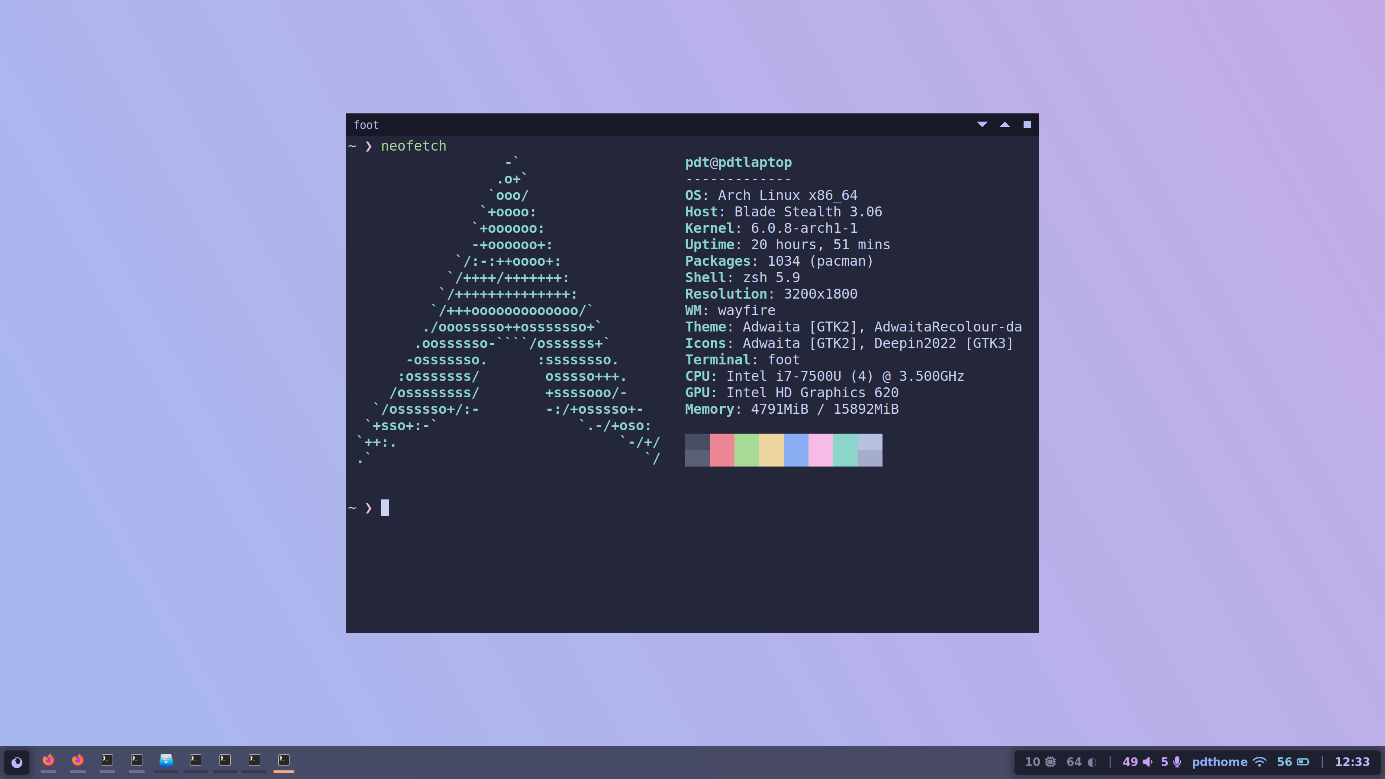Click the Resolution: 3200x1800 line
1385x779 pixels.
point(771,294)
